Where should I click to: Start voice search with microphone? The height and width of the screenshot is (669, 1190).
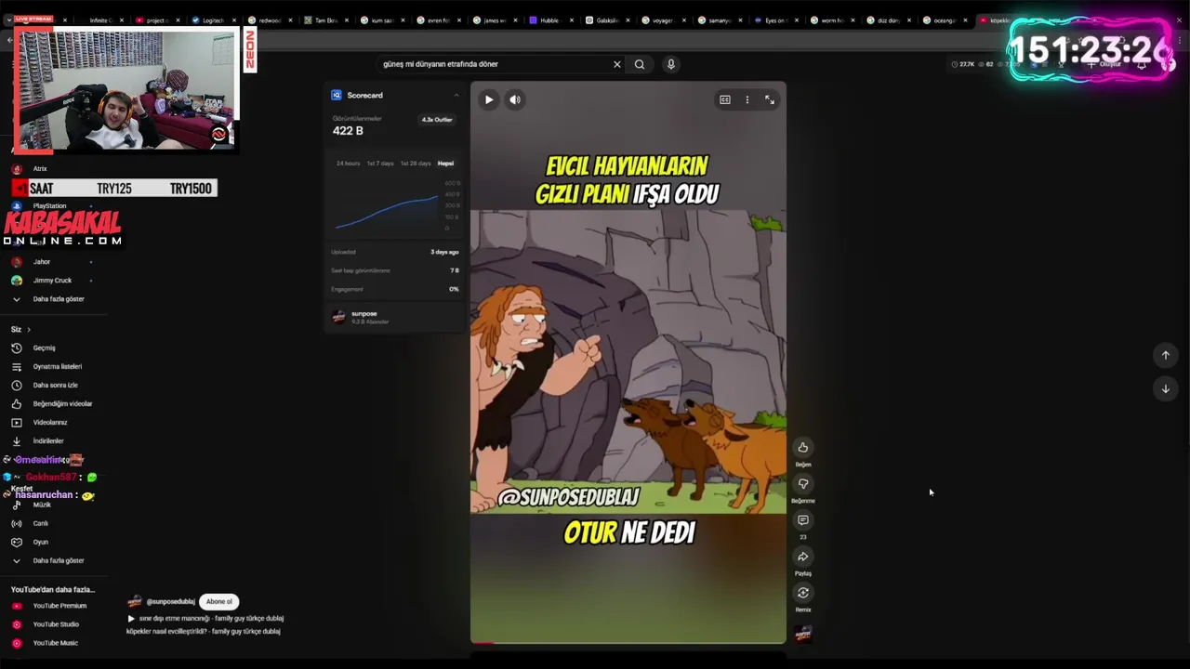point(671,64)
